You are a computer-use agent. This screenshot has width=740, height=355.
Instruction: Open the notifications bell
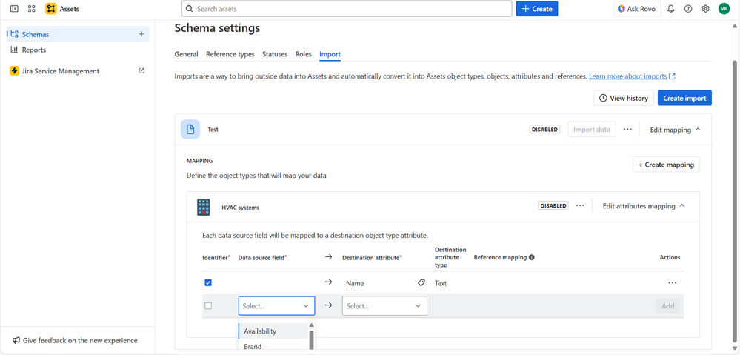[670, 9]
